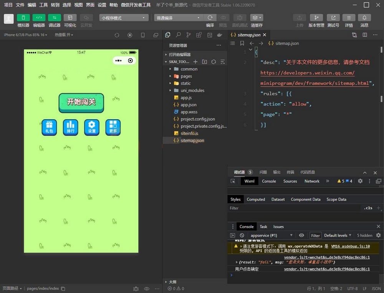Image resolution: width=384 pixels, height=293 pixels.
Task: Click the new file plus icon
Action: pyautogui.click(x=195, y=62)
